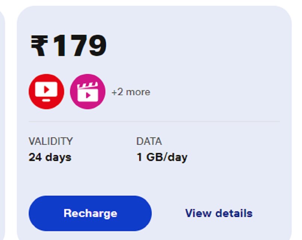Click the pink JioCinema clapperboard icon

[x=88, y=91]
